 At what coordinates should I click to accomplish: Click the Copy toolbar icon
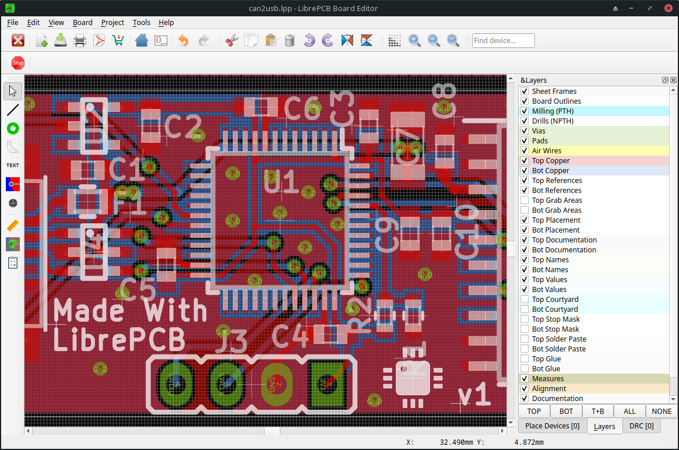coord(251,41)
